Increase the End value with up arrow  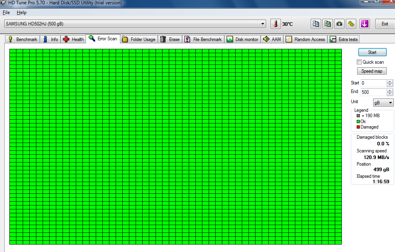pyautogui.click(x=390, y=91)
